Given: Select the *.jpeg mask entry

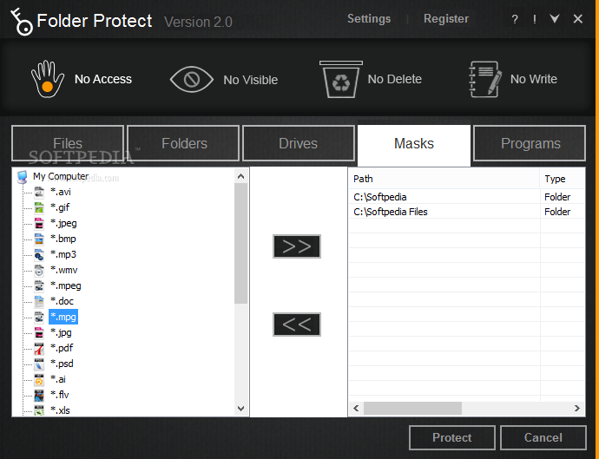Looking at the screenshot, I should (x=63, y=223).
